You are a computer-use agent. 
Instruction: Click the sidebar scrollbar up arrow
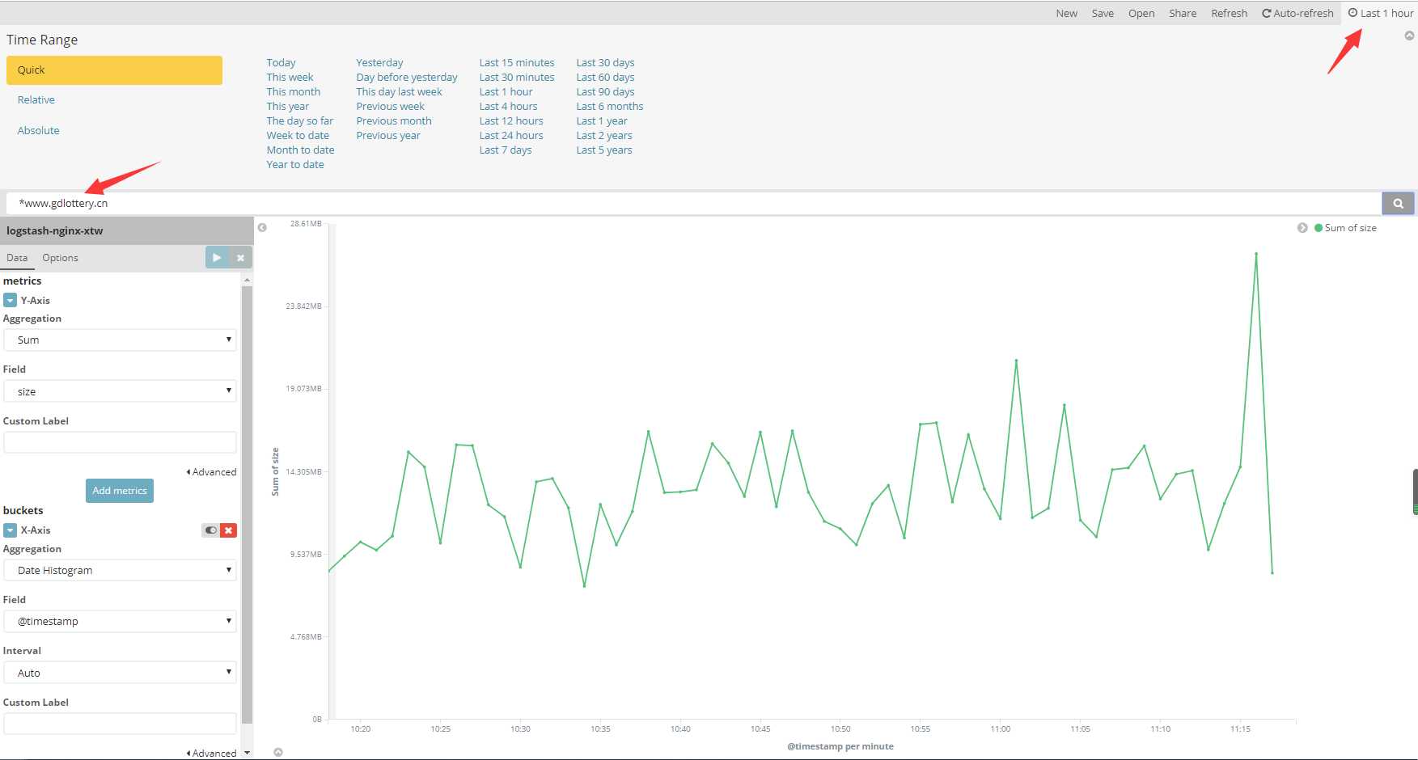[248, 280]
